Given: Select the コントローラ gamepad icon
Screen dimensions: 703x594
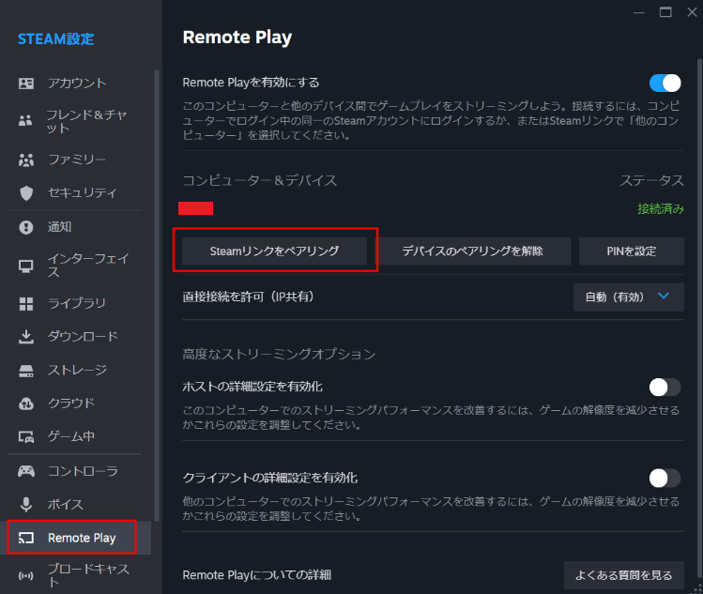Looking at the screenshot, I should coord(26,471).
